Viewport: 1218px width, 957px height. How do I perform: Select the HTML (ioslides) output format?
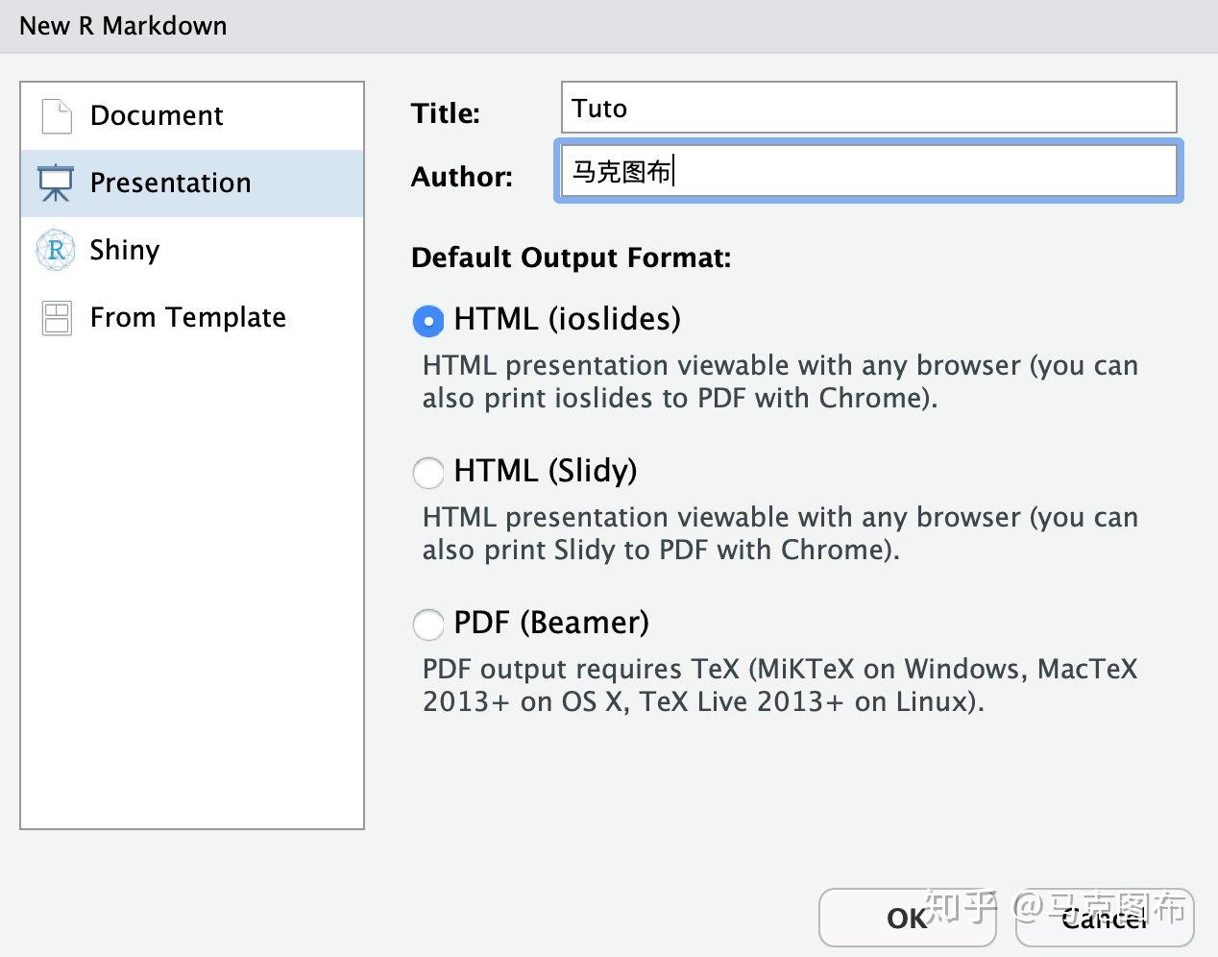point(428,321)
